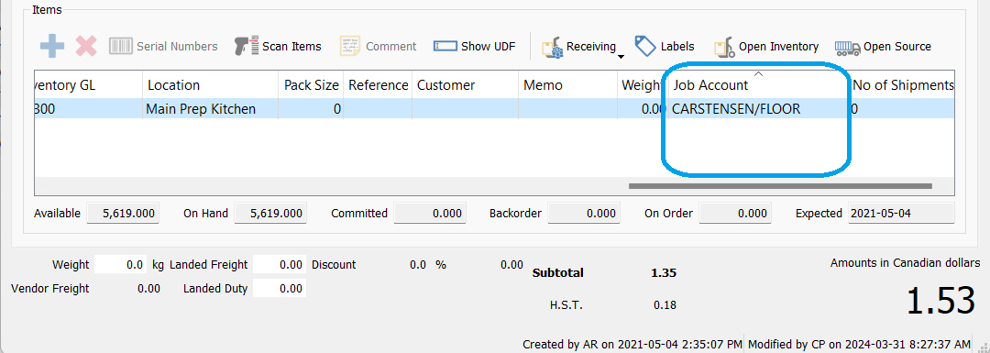Click the Inventory GL cell ending in 300
The image size is (990, 353).
click(x=89, y=108)
